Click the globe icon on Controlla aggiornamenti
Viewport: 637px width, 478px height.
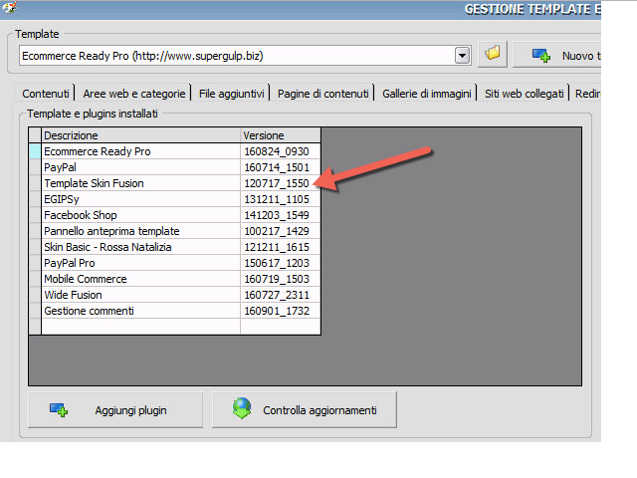click(x=242, y=408)
